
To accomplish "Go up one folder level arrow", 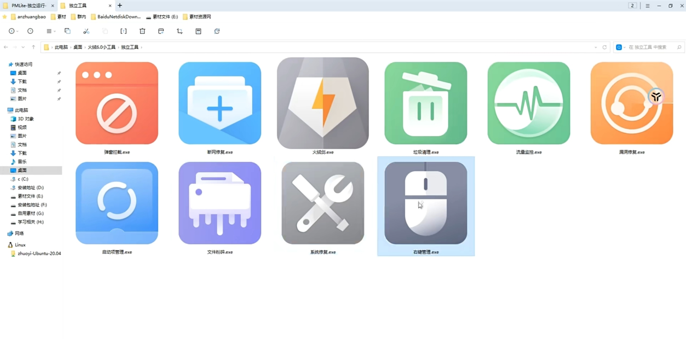I will point(33,47).
